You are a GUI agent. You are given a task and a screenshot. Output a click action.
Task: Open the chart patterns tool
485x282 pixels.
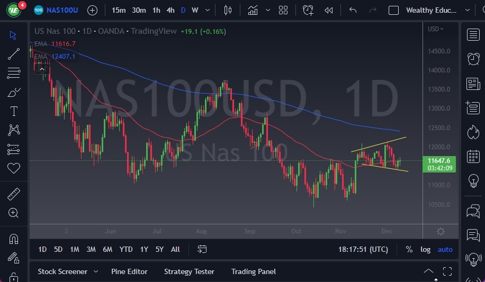coord(14,130)
